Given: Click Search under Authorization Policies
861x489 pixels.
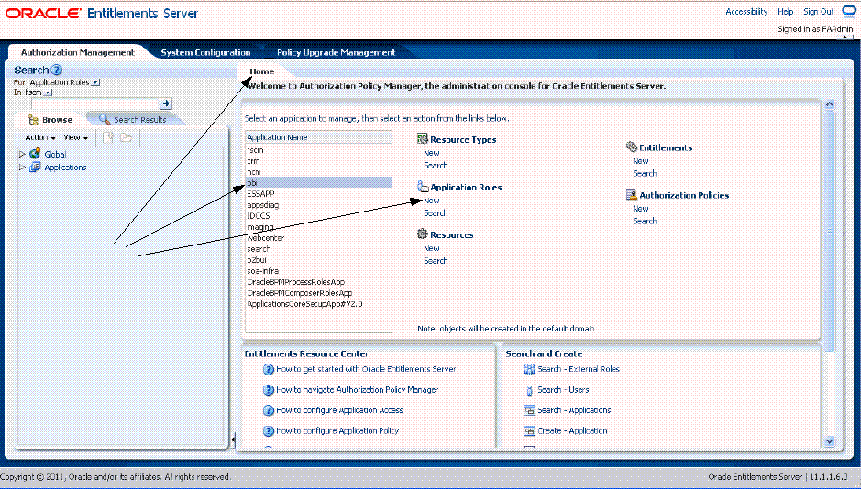Looking at the screenshot, I should [x=645, y=222].
